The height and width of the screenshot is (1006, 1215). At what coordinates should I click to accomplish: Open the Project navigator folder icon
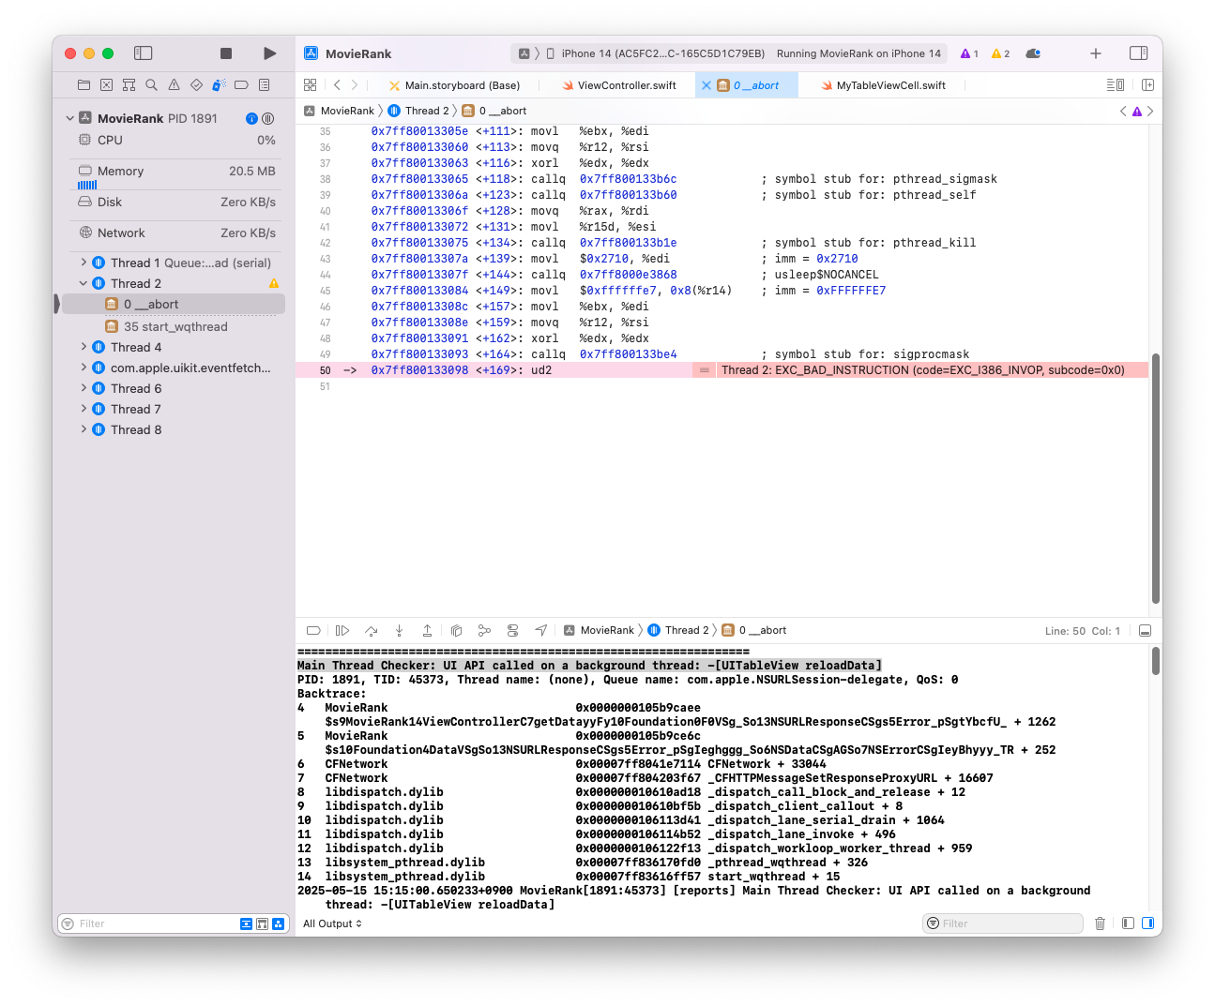point(84,85)
